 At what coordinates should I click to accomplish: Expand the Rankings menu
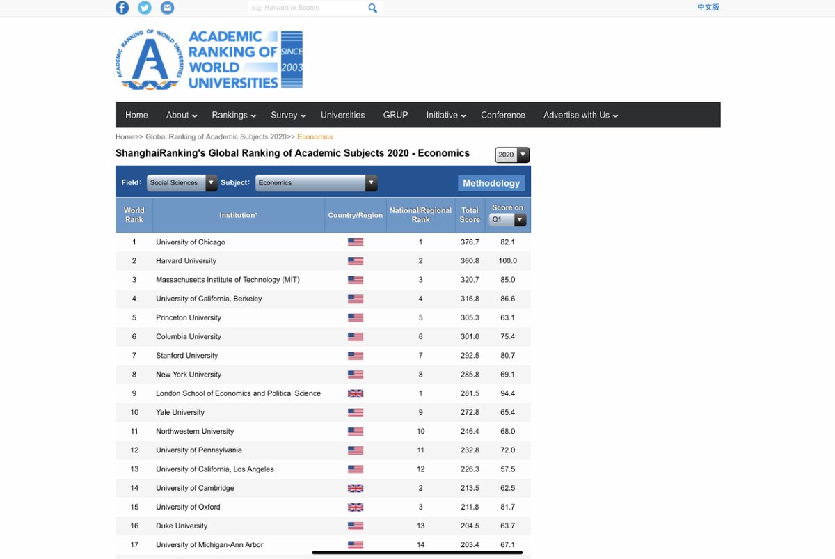pos(234,115)
